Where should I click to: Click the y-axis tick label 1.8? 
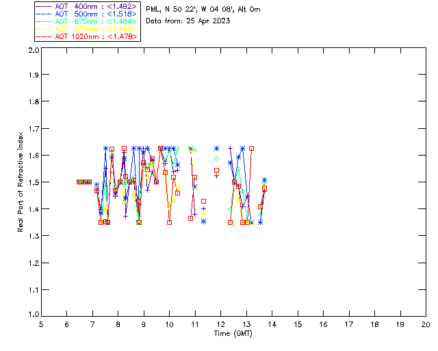pos(34,101)
